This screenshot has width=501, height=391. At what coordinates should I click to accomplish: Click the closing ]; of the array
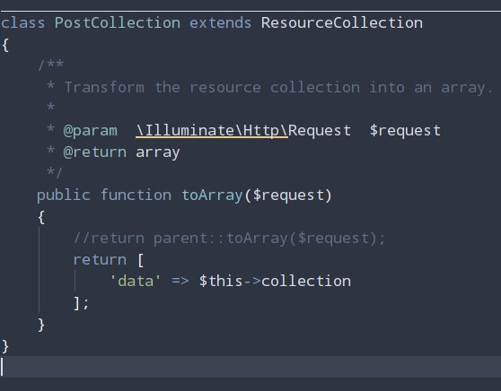(x=81, y=303)
